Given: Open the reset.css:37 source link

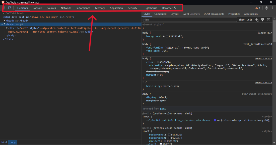Looking at the screenshot, I should coord(263,59).
